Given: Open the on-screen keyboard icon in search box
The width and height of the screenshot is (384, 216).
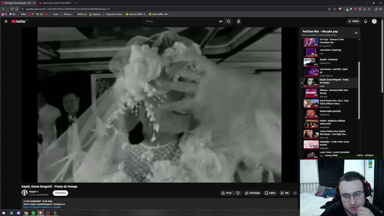Looking at the screenshot, I should coord(220,21).
